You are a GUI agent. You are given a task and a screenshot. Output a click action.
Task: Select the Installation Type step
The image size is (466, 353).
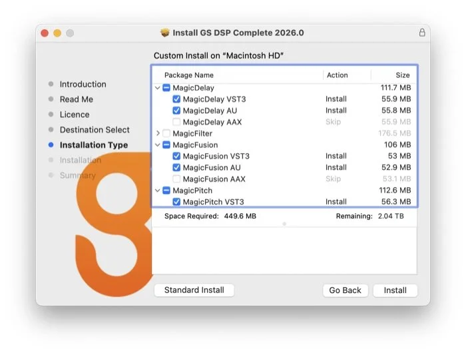(x=94, y=145)
